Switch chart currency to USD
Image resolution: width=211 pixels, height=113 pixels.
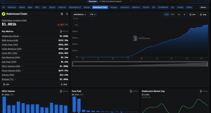point(166,14)
